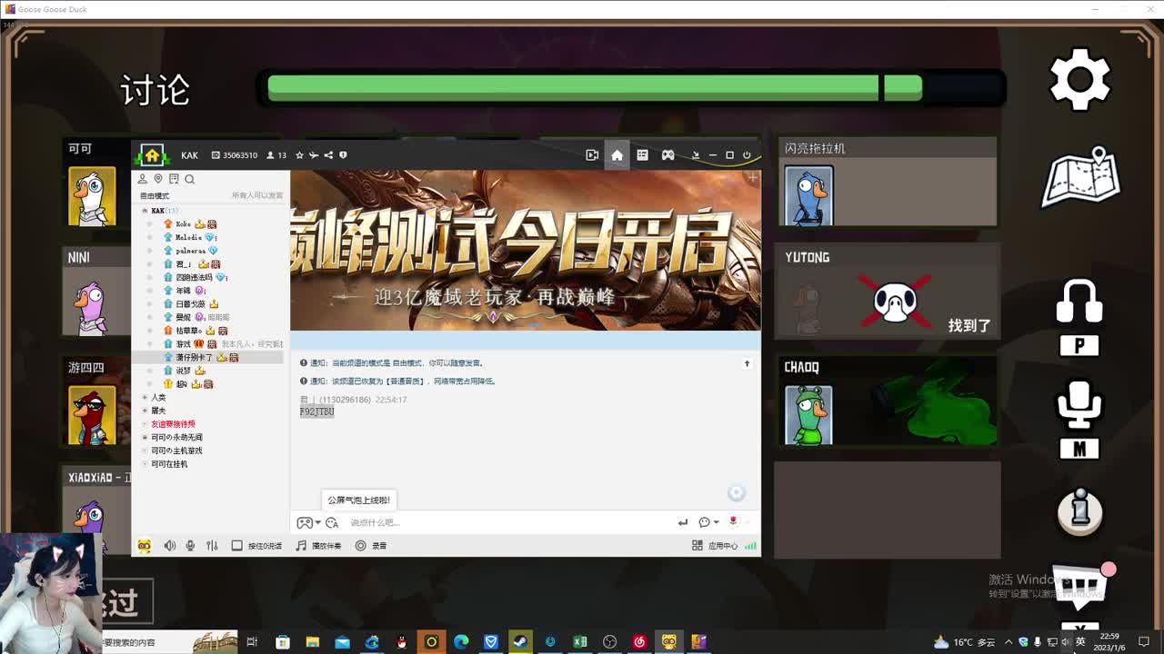Expand the 可可の永动无间 channel
Viewport: 1164px width, 654px height.
pos(145,438)
